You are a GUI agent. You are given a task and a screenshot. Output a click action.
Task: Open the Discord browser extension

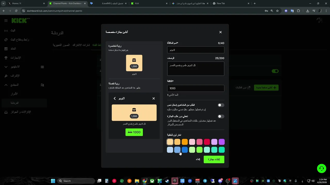coord(286,11)
